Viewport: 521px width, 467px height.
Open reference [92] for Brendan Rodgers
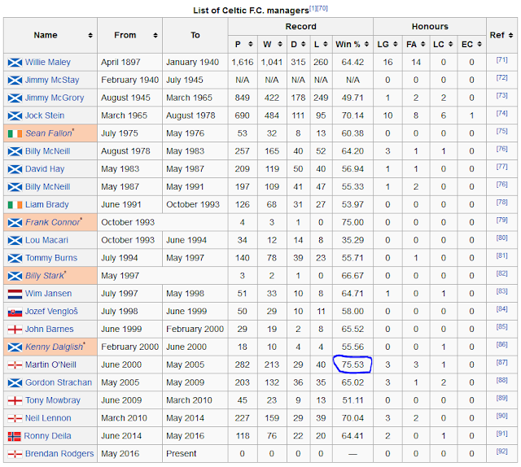(x=501, y=452)
